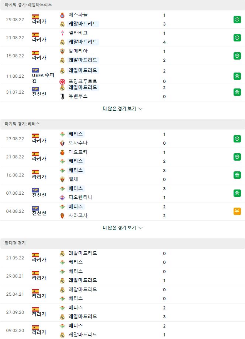Click chevron next to Betis more matches
The width and height of the screenshot is (245, 339).
coord(141,228)
